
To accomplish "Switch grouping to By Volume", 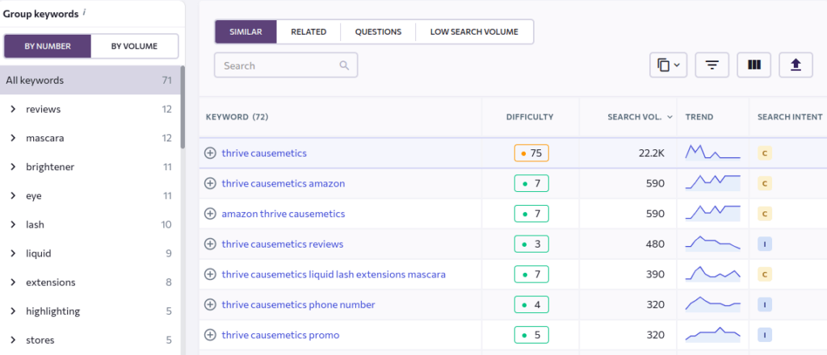I will point(134,46).
